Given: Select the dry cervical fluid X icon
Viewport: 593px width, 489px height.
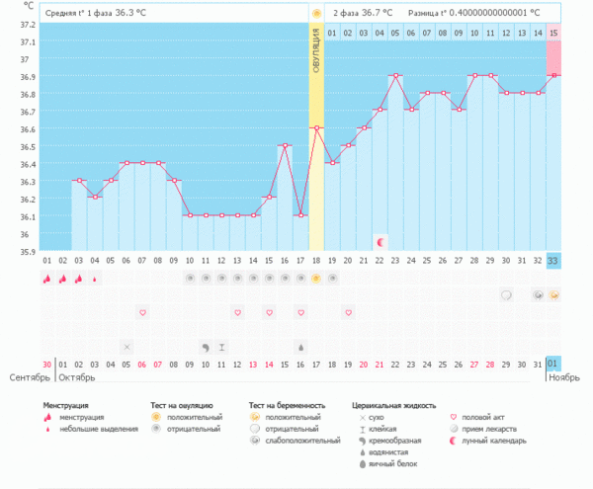Looking at the screenshot, I should coord(127,347).
